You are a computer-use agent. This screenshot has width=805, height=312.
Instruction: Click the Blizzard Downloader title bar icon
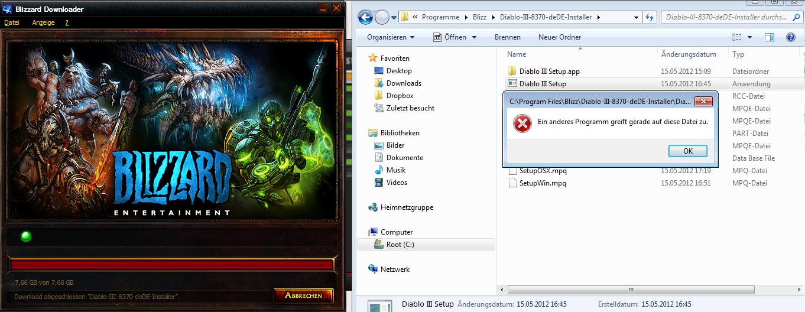[7, 9]
